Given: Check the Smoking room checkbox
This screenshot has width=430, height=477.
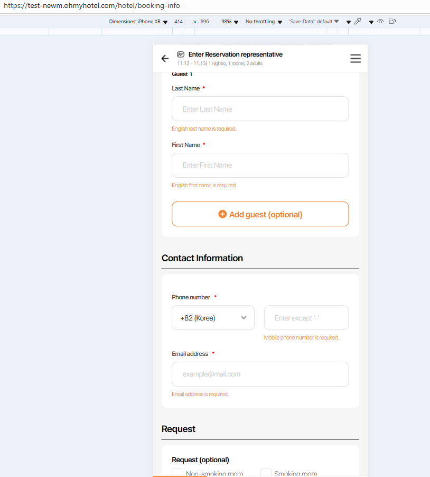Looking at the screenshot, I should click(x=266, y=473).
